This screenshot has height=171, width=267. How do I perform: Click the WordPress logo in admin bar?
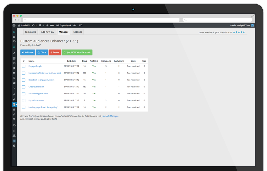point(14,25)
